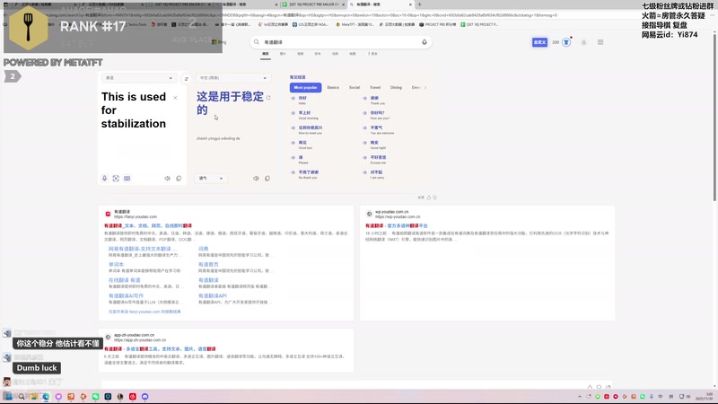
Task: Play the You are welcome audio
Action: click(x=365, y=127)
